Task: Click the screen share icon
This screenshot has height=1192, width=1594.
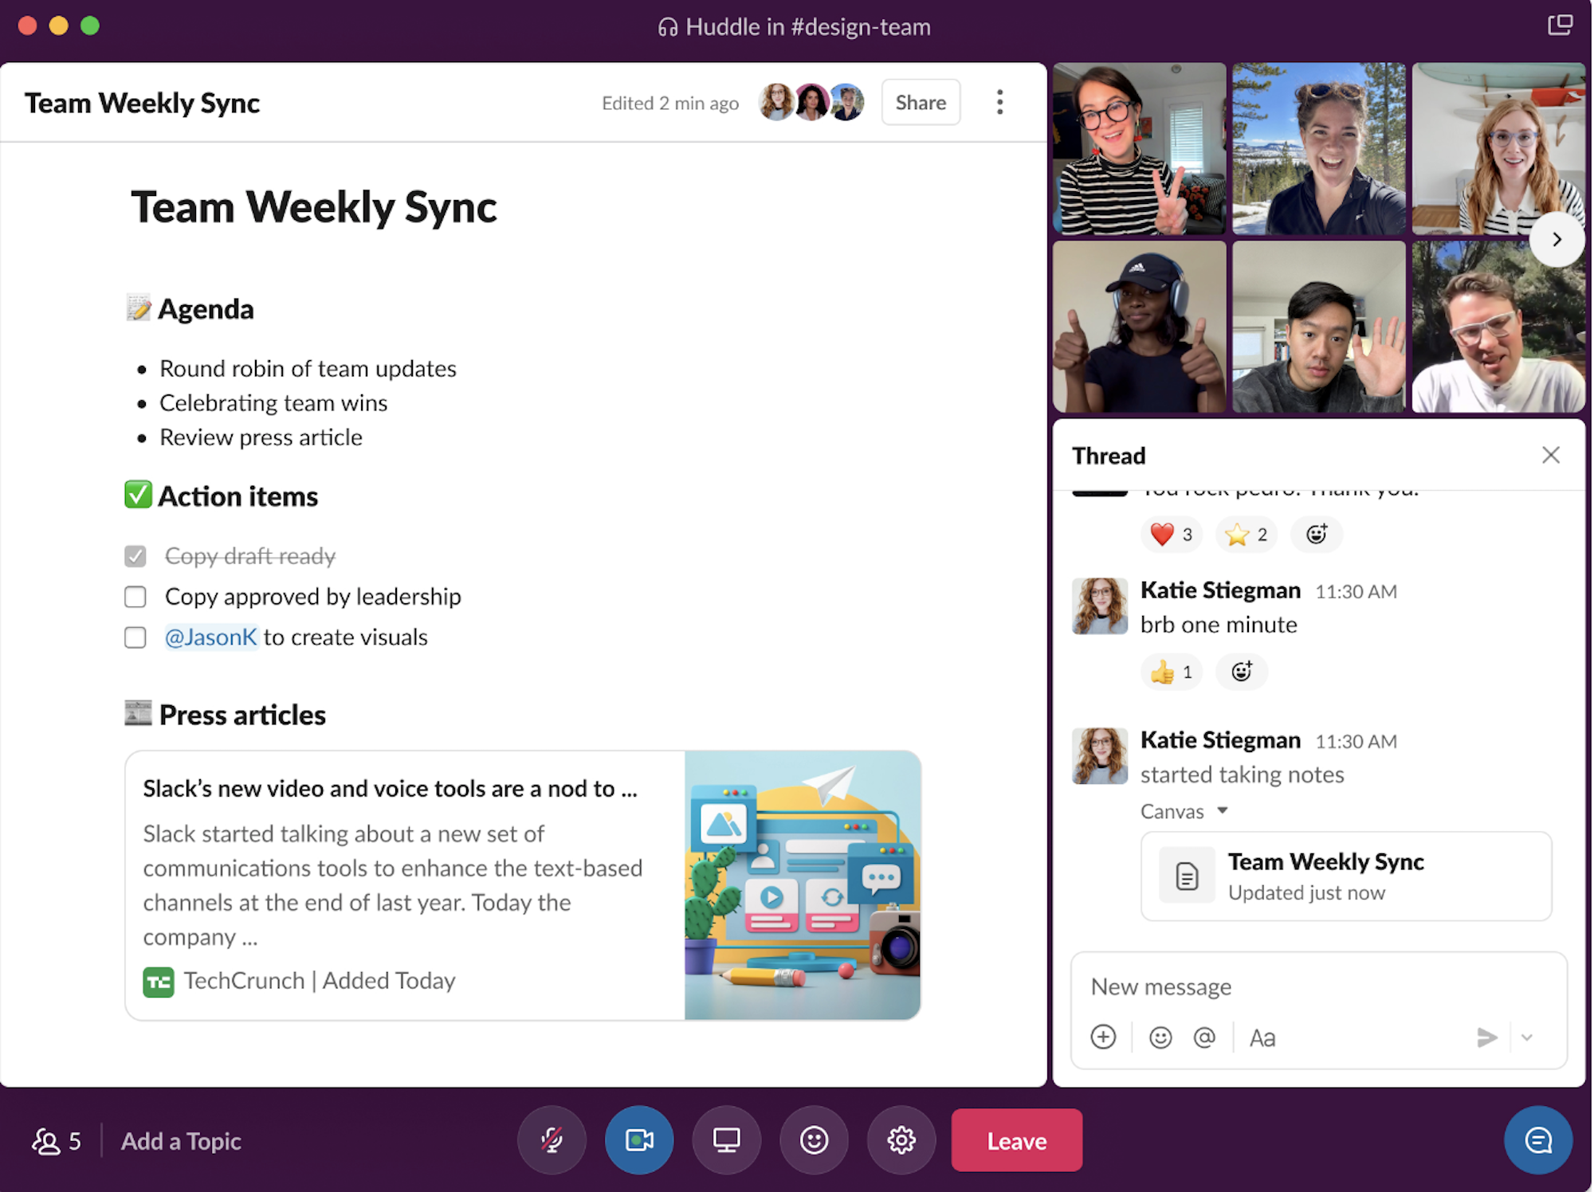Action: pos(726,1141)
